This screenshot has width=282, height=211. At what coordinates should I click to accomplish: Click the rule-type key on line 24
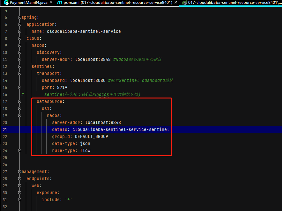63,151
